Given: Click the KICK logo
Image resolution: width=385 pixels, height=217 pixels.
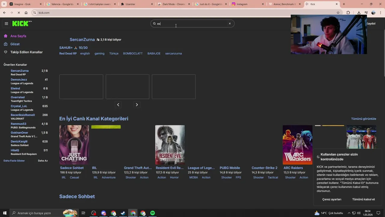Looking at the screenshot, I should [x=22, y=24].
